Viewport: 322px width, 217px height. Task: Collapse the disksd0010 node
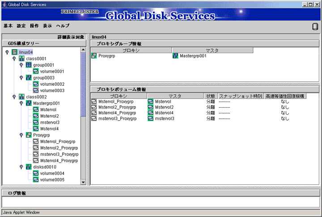pyautogui.click(x=21, y=167)
